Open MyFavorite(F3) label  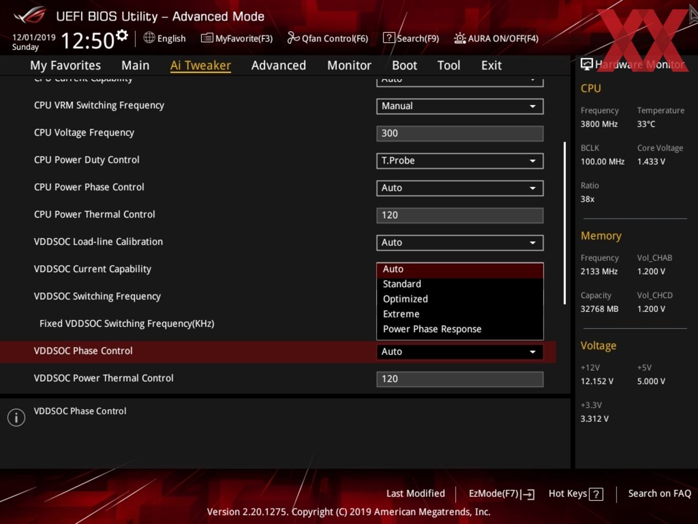(x=244, y=39)
